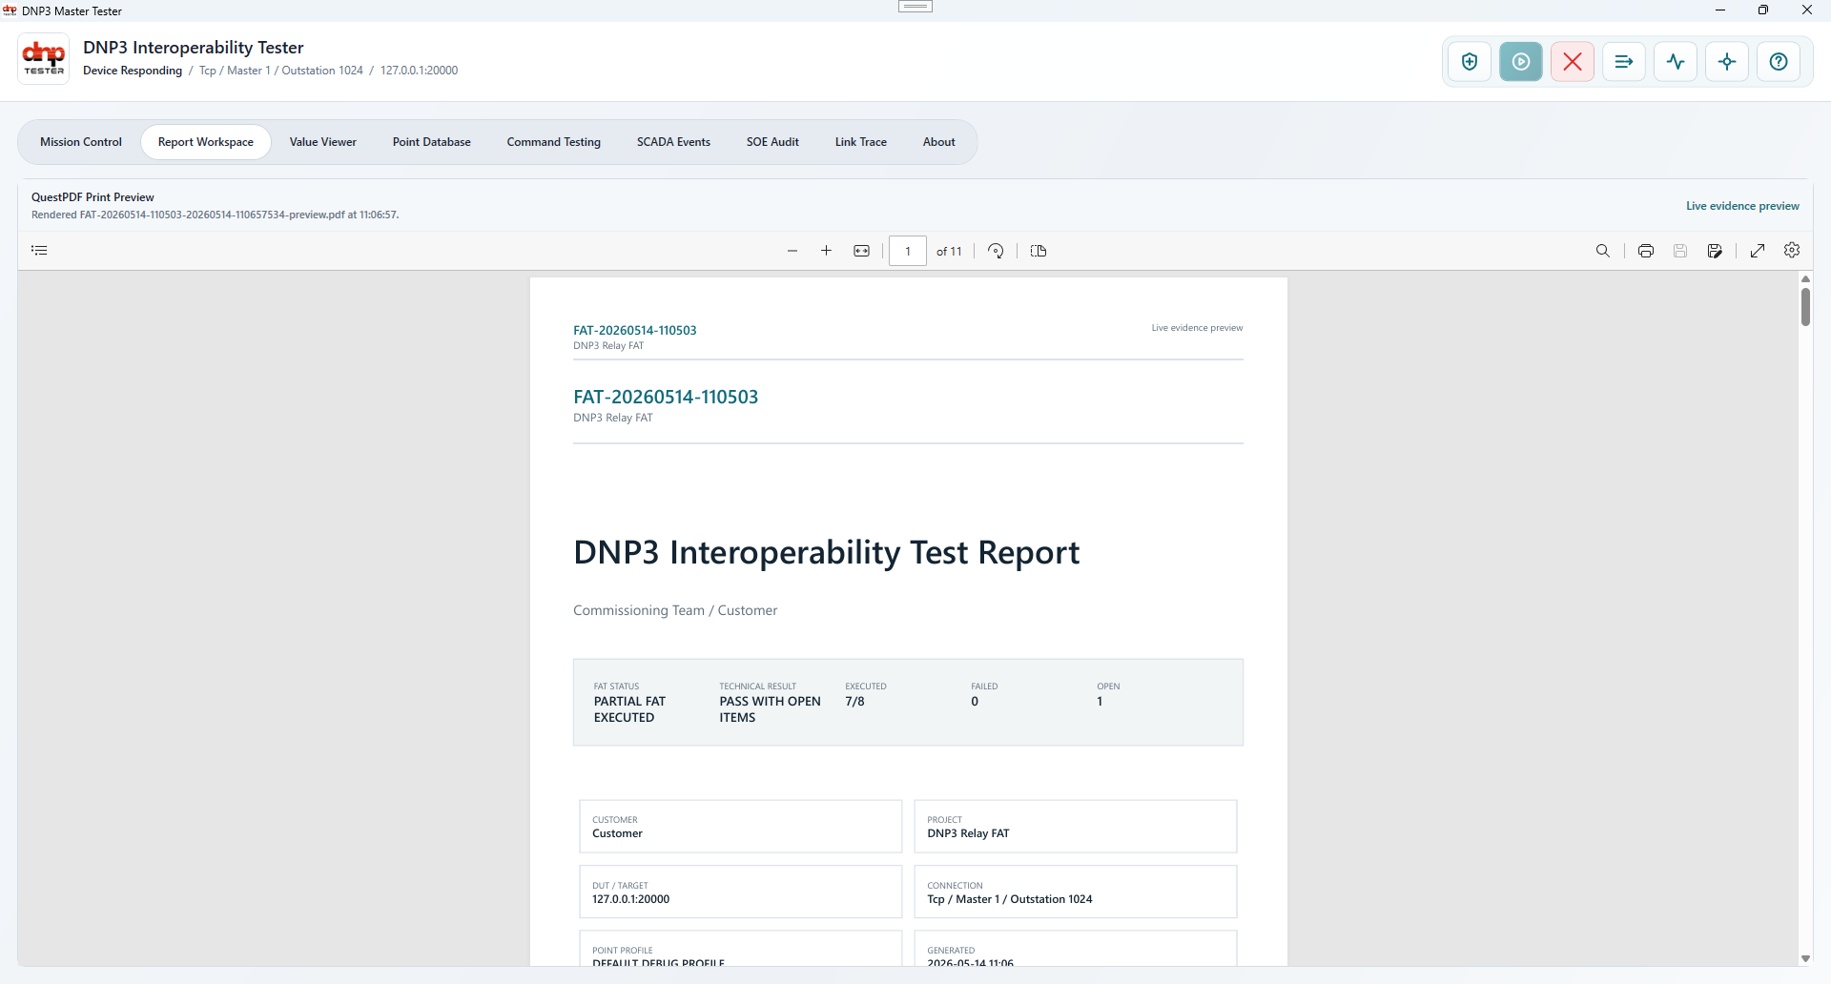Click the Project DNP3 Relay FAT box
Image resolution: width=1831 pixels, height=984 pixels.
tap(1075, 827)
